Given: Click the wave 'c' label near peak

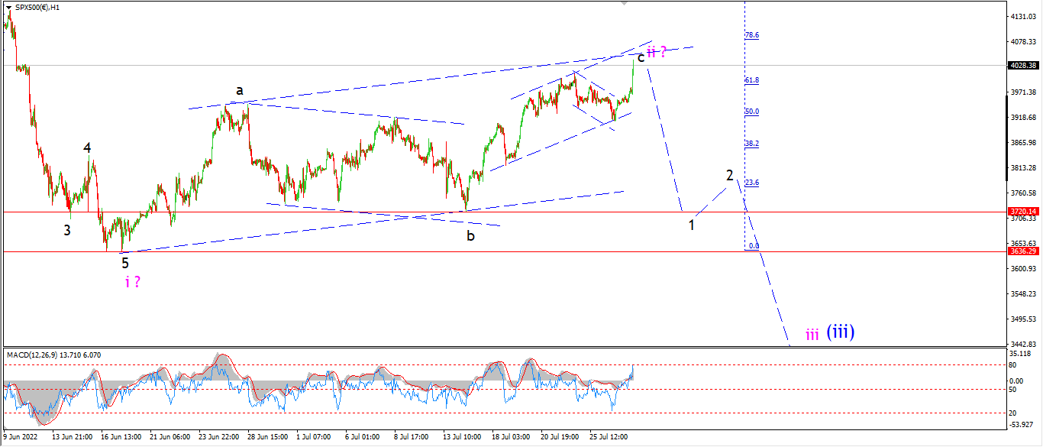Looking at the screenshot, I should click(x=641, y=57).
